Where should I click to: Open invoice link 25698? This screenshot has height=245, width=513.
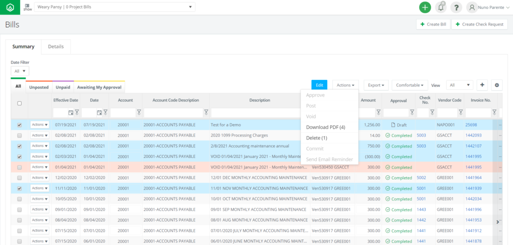471,125
